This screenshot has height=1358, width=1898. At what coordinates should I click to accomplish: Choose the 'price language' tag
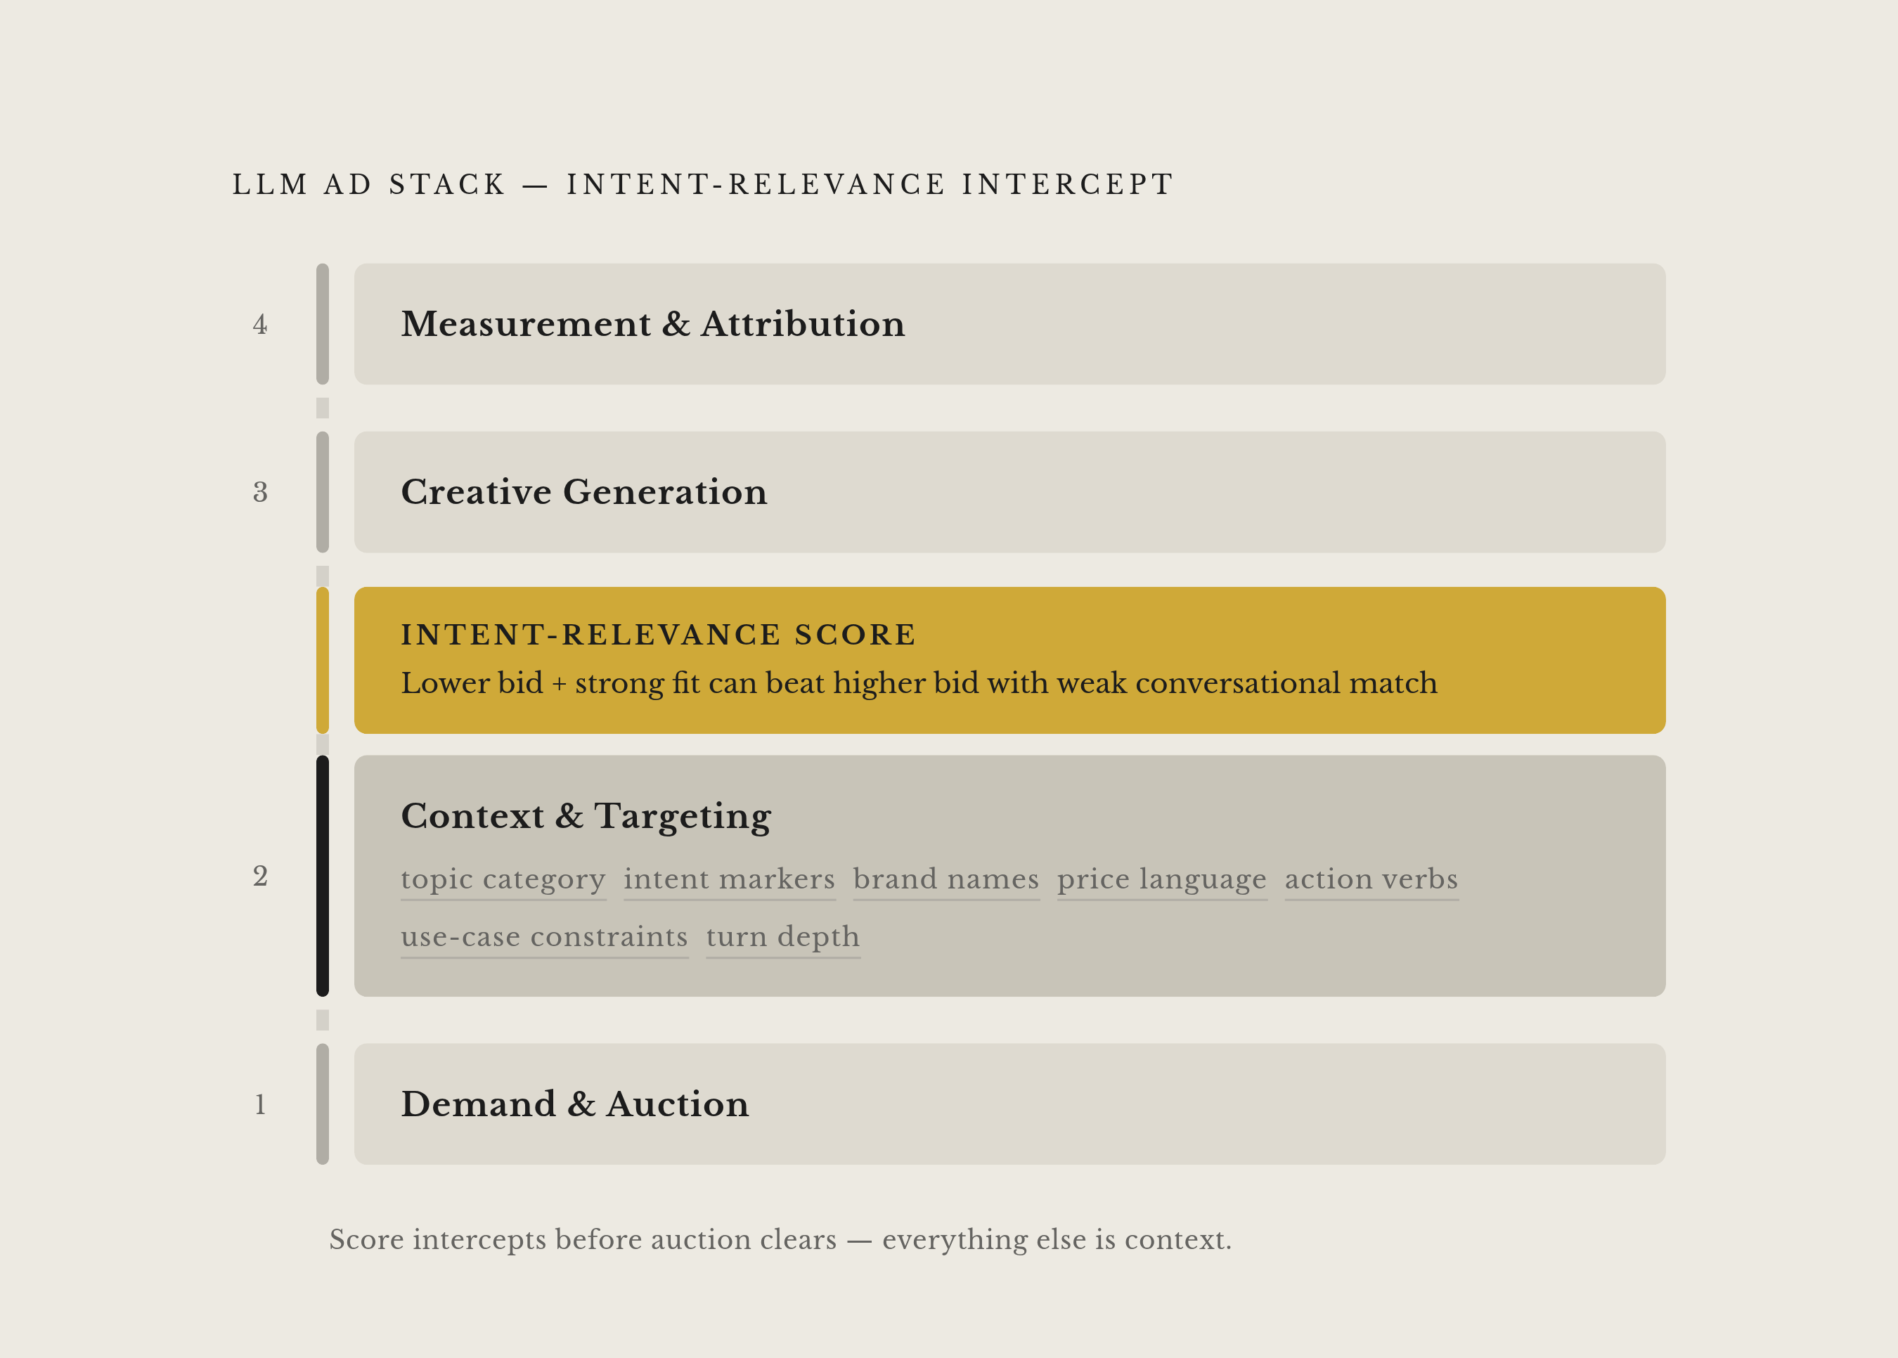[x=1161, y=880]
